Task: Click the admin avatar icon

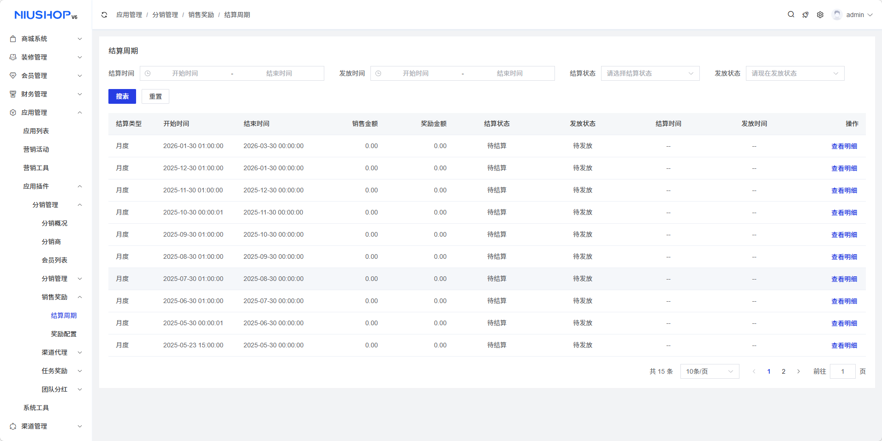Action: click(x=837, y=15)
